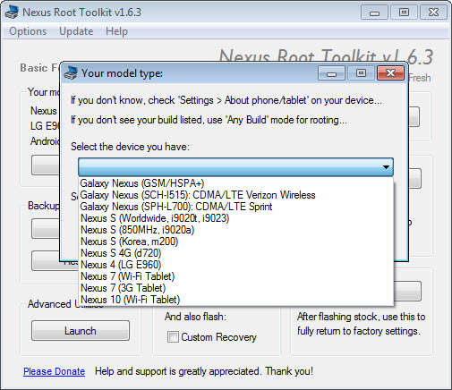Click the Nexus Root Toolkit title bar icon

click(12, 13)
